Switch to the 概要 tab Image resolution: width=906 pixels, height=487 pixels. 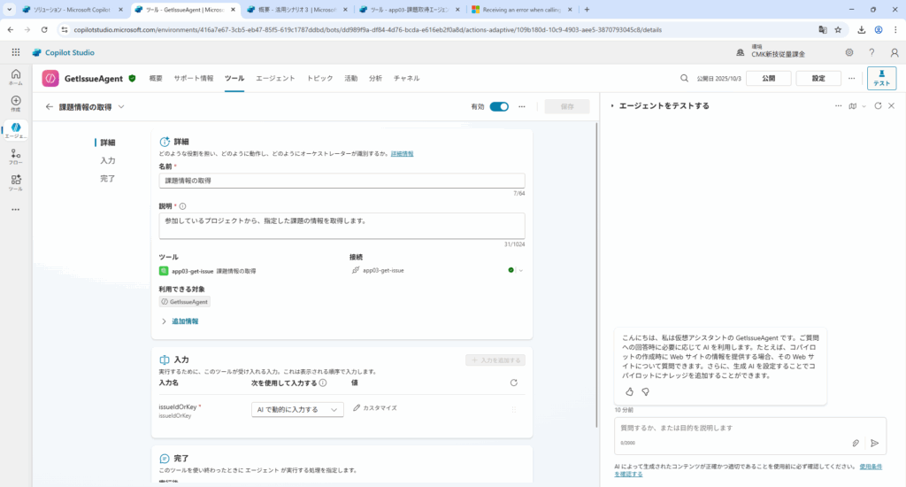pos(156,78)
